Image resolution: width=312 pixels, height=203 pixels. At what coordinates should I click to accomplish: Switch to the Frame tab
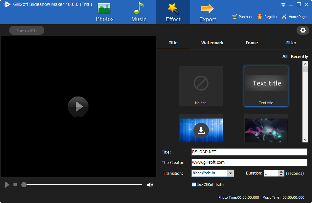(252, 43)
